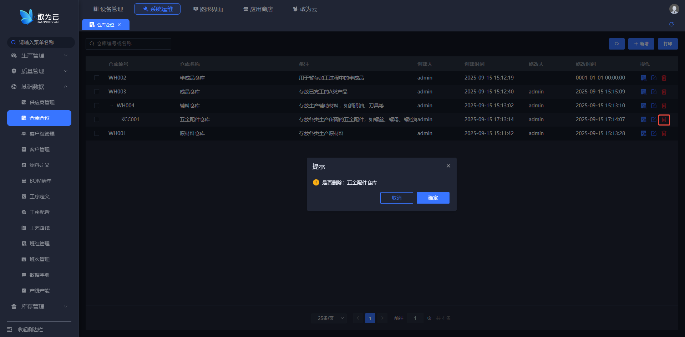Open the 设备管理 top menu
The image size is (685, 337).
108,9
